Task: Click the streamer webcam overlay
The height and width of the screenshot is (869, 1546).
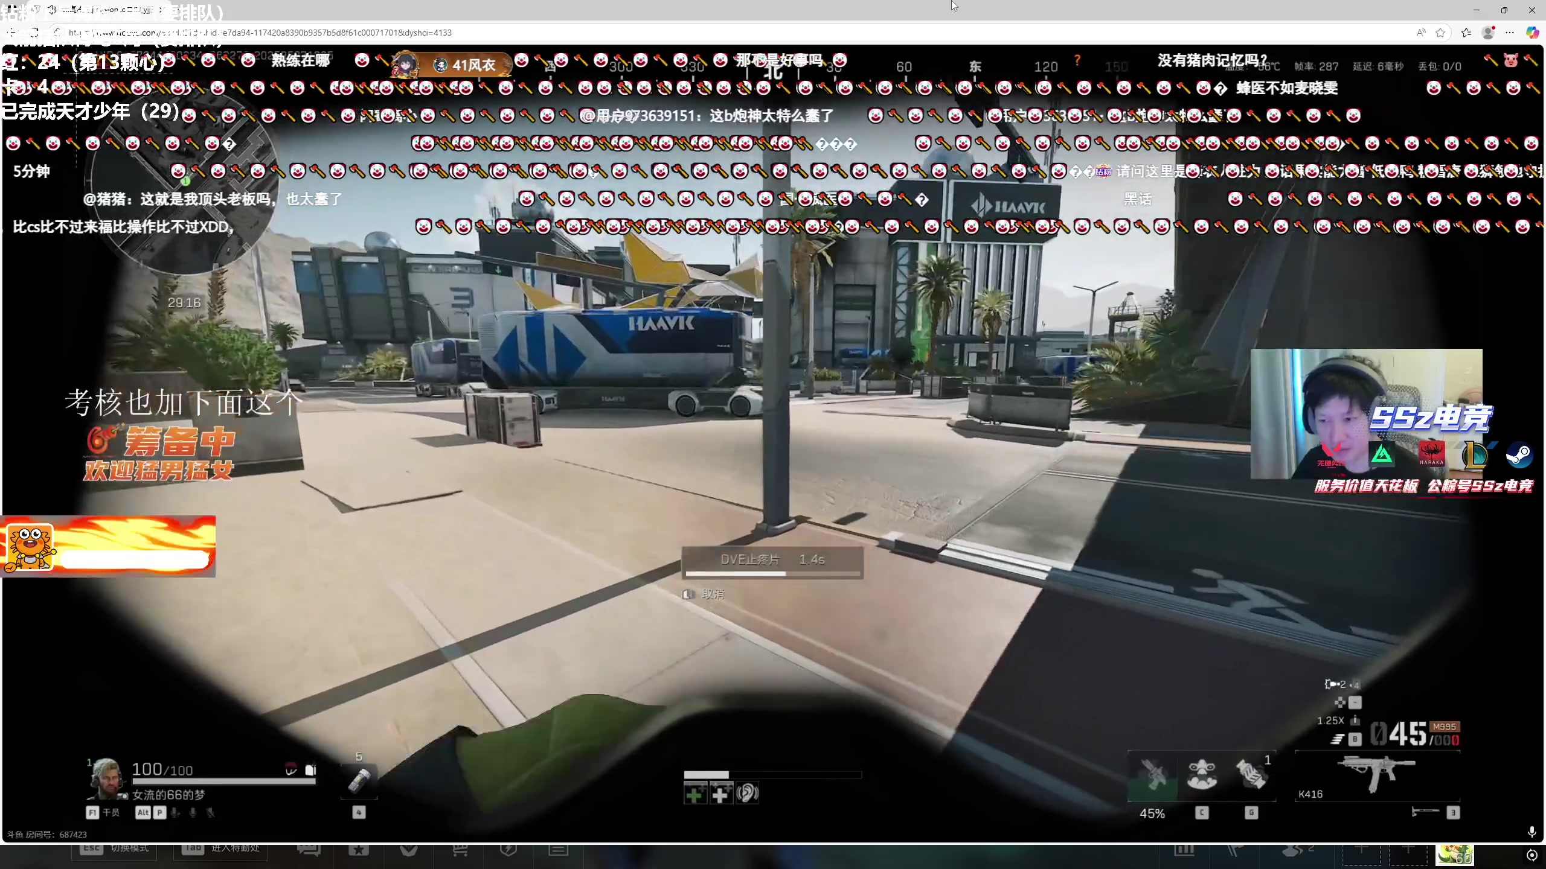Action: pos(1366,414)
